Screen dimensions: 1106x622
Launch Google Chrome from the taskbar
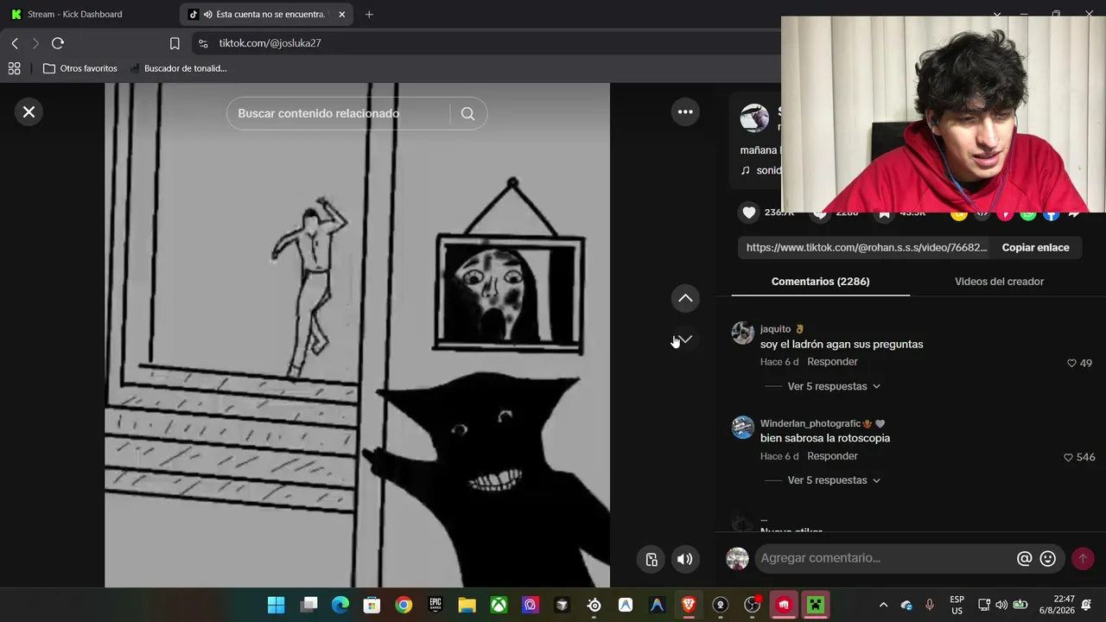click(404, 605)
